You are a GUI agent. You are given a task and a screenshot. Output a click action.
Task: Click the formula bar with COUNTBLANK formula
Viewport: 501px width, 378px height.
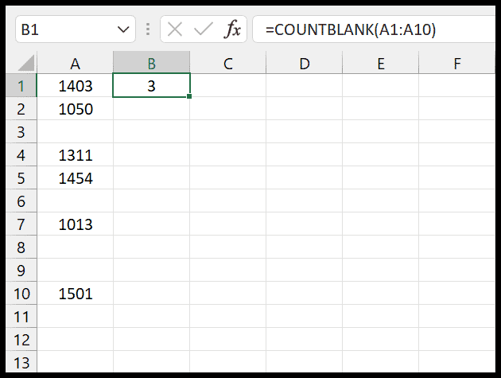pyautogui.click(x=374, y=29)
